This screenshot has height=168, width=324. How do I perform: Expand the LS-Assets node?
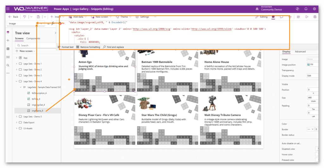(16, 128)
